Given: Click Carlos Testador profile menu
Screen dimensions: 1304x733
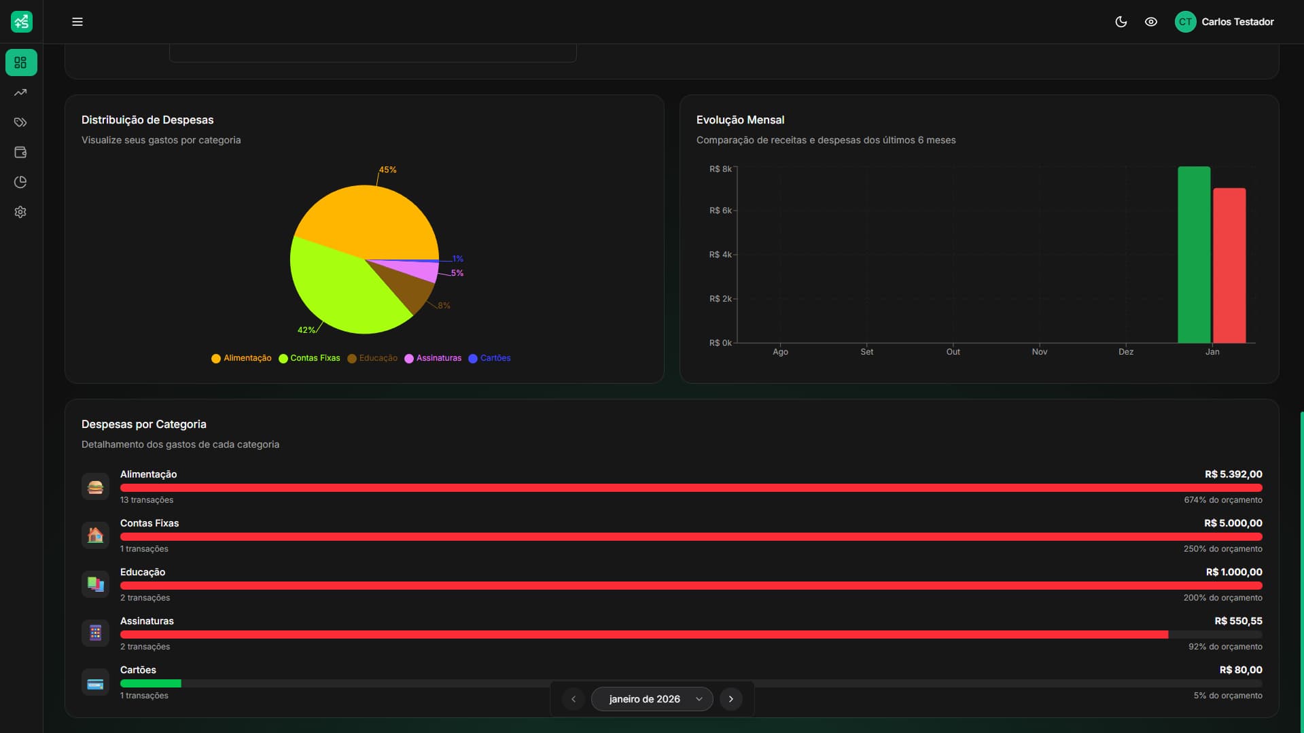Looking at the screenshot, I should 1225,22.
